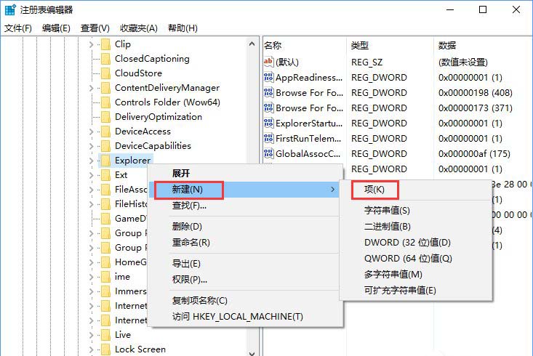Viewport: 533px width, 356px height.
Task: Click the Registry Editor app icon in title bar
Action: point(10,9)
